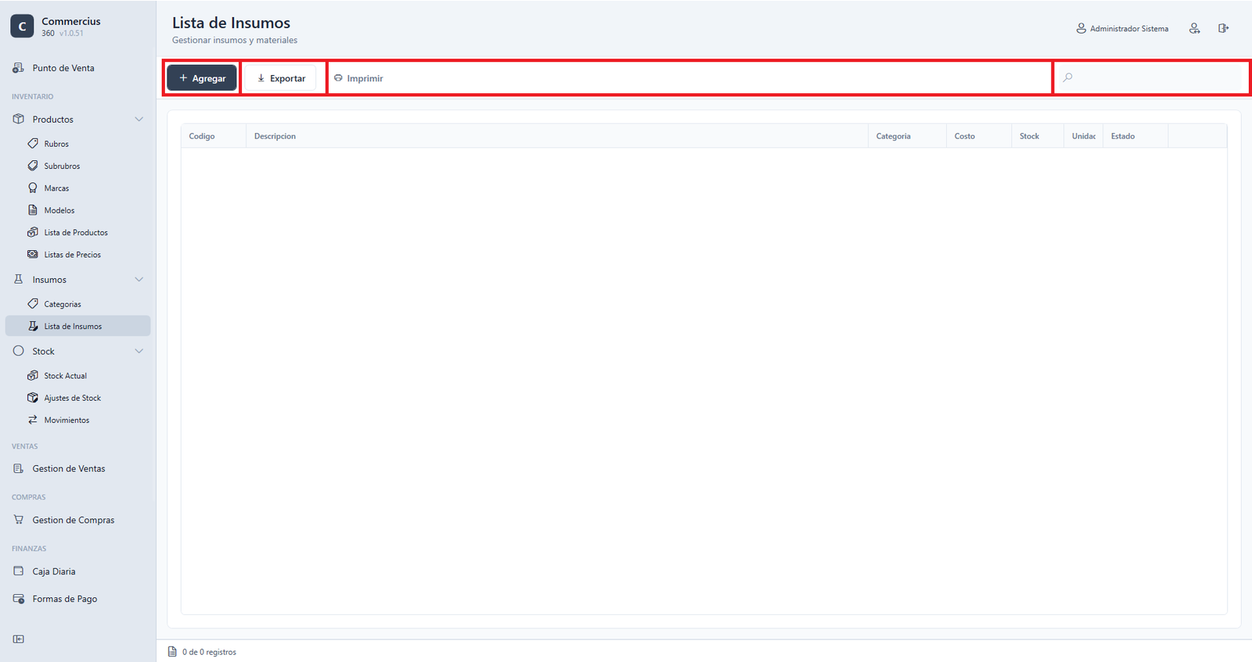Viewport: 1252px width, 662px height.
Task: Click the Commercius logo icon
Action: click(22, 26)
